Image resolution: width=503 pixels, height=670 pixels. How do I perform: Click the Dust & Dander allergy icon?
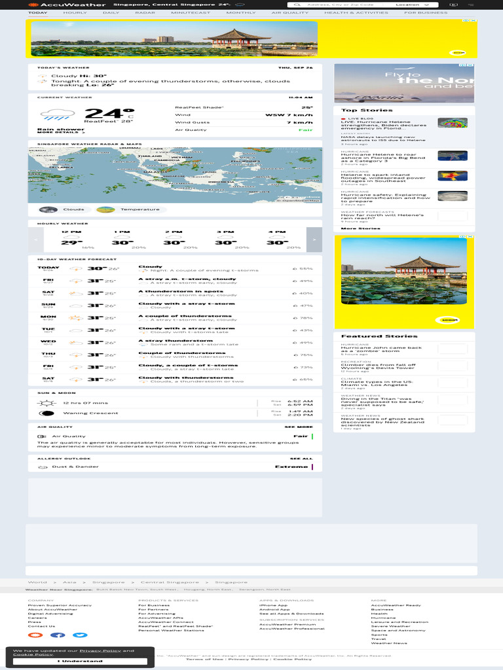tap(43, 467)
